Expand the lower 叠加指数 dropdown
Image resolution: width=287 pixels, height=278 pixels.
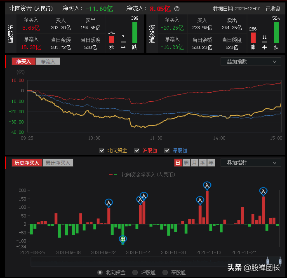click(x=251, y=163)
